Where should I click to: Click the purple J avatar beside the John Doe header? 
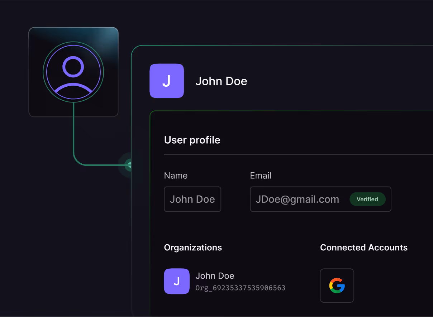click(167, 81)
